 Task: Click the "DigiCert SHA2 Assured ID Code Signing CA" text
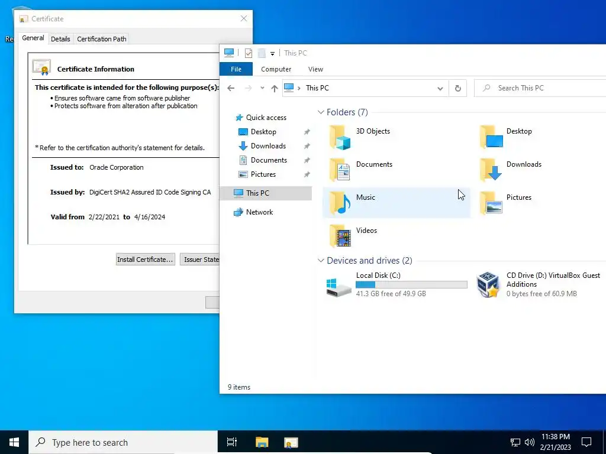150,192
